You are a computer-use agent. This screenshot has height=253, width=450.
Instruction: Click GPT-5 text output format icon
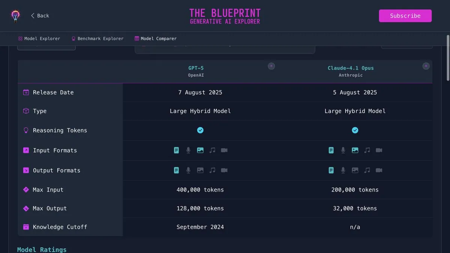[x=176, y=170]
